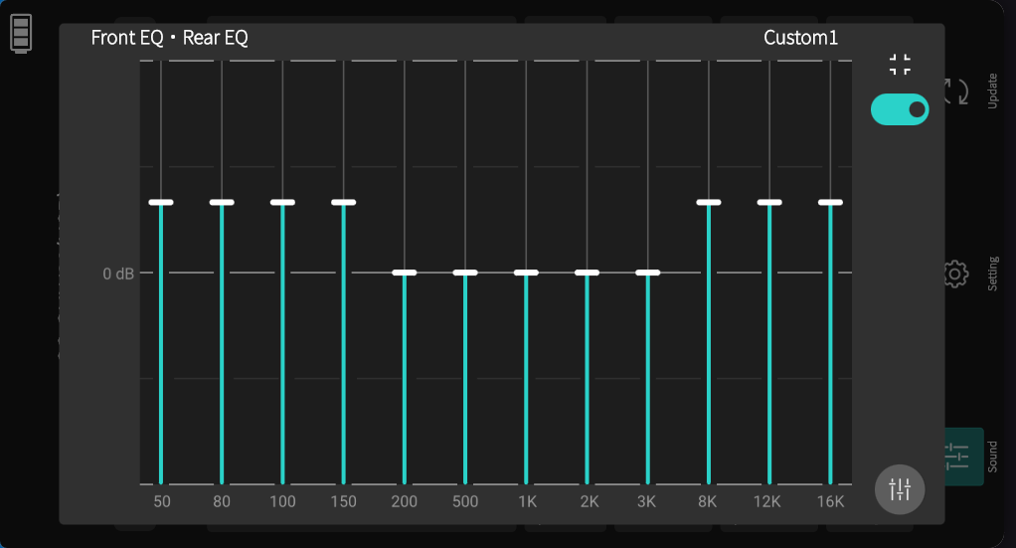Click the collapse fullscreen icon
This screenshot has height=548, width=1016.
900,65
